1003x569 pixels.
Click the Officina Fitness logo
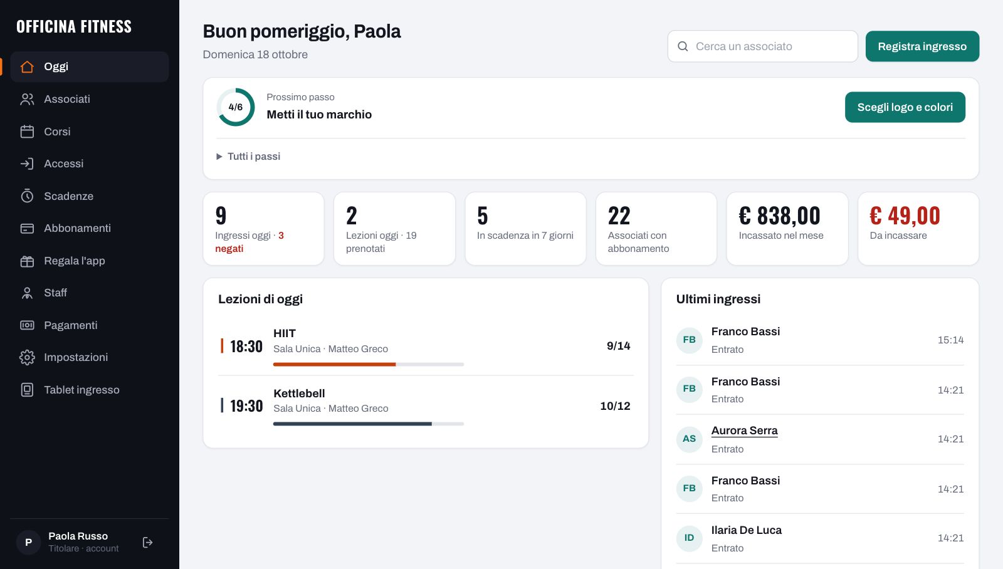point(74,26)
